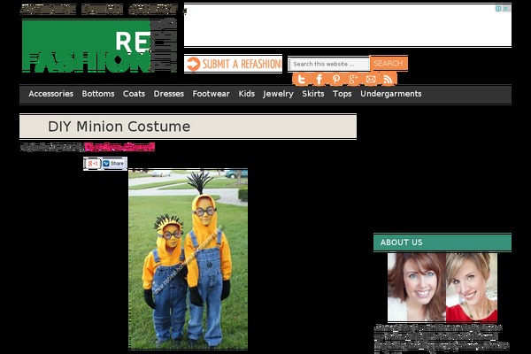The width and height of the screenshot is (531, 354).
Task: Open the Kids menu item
Action: click(247, 94)
